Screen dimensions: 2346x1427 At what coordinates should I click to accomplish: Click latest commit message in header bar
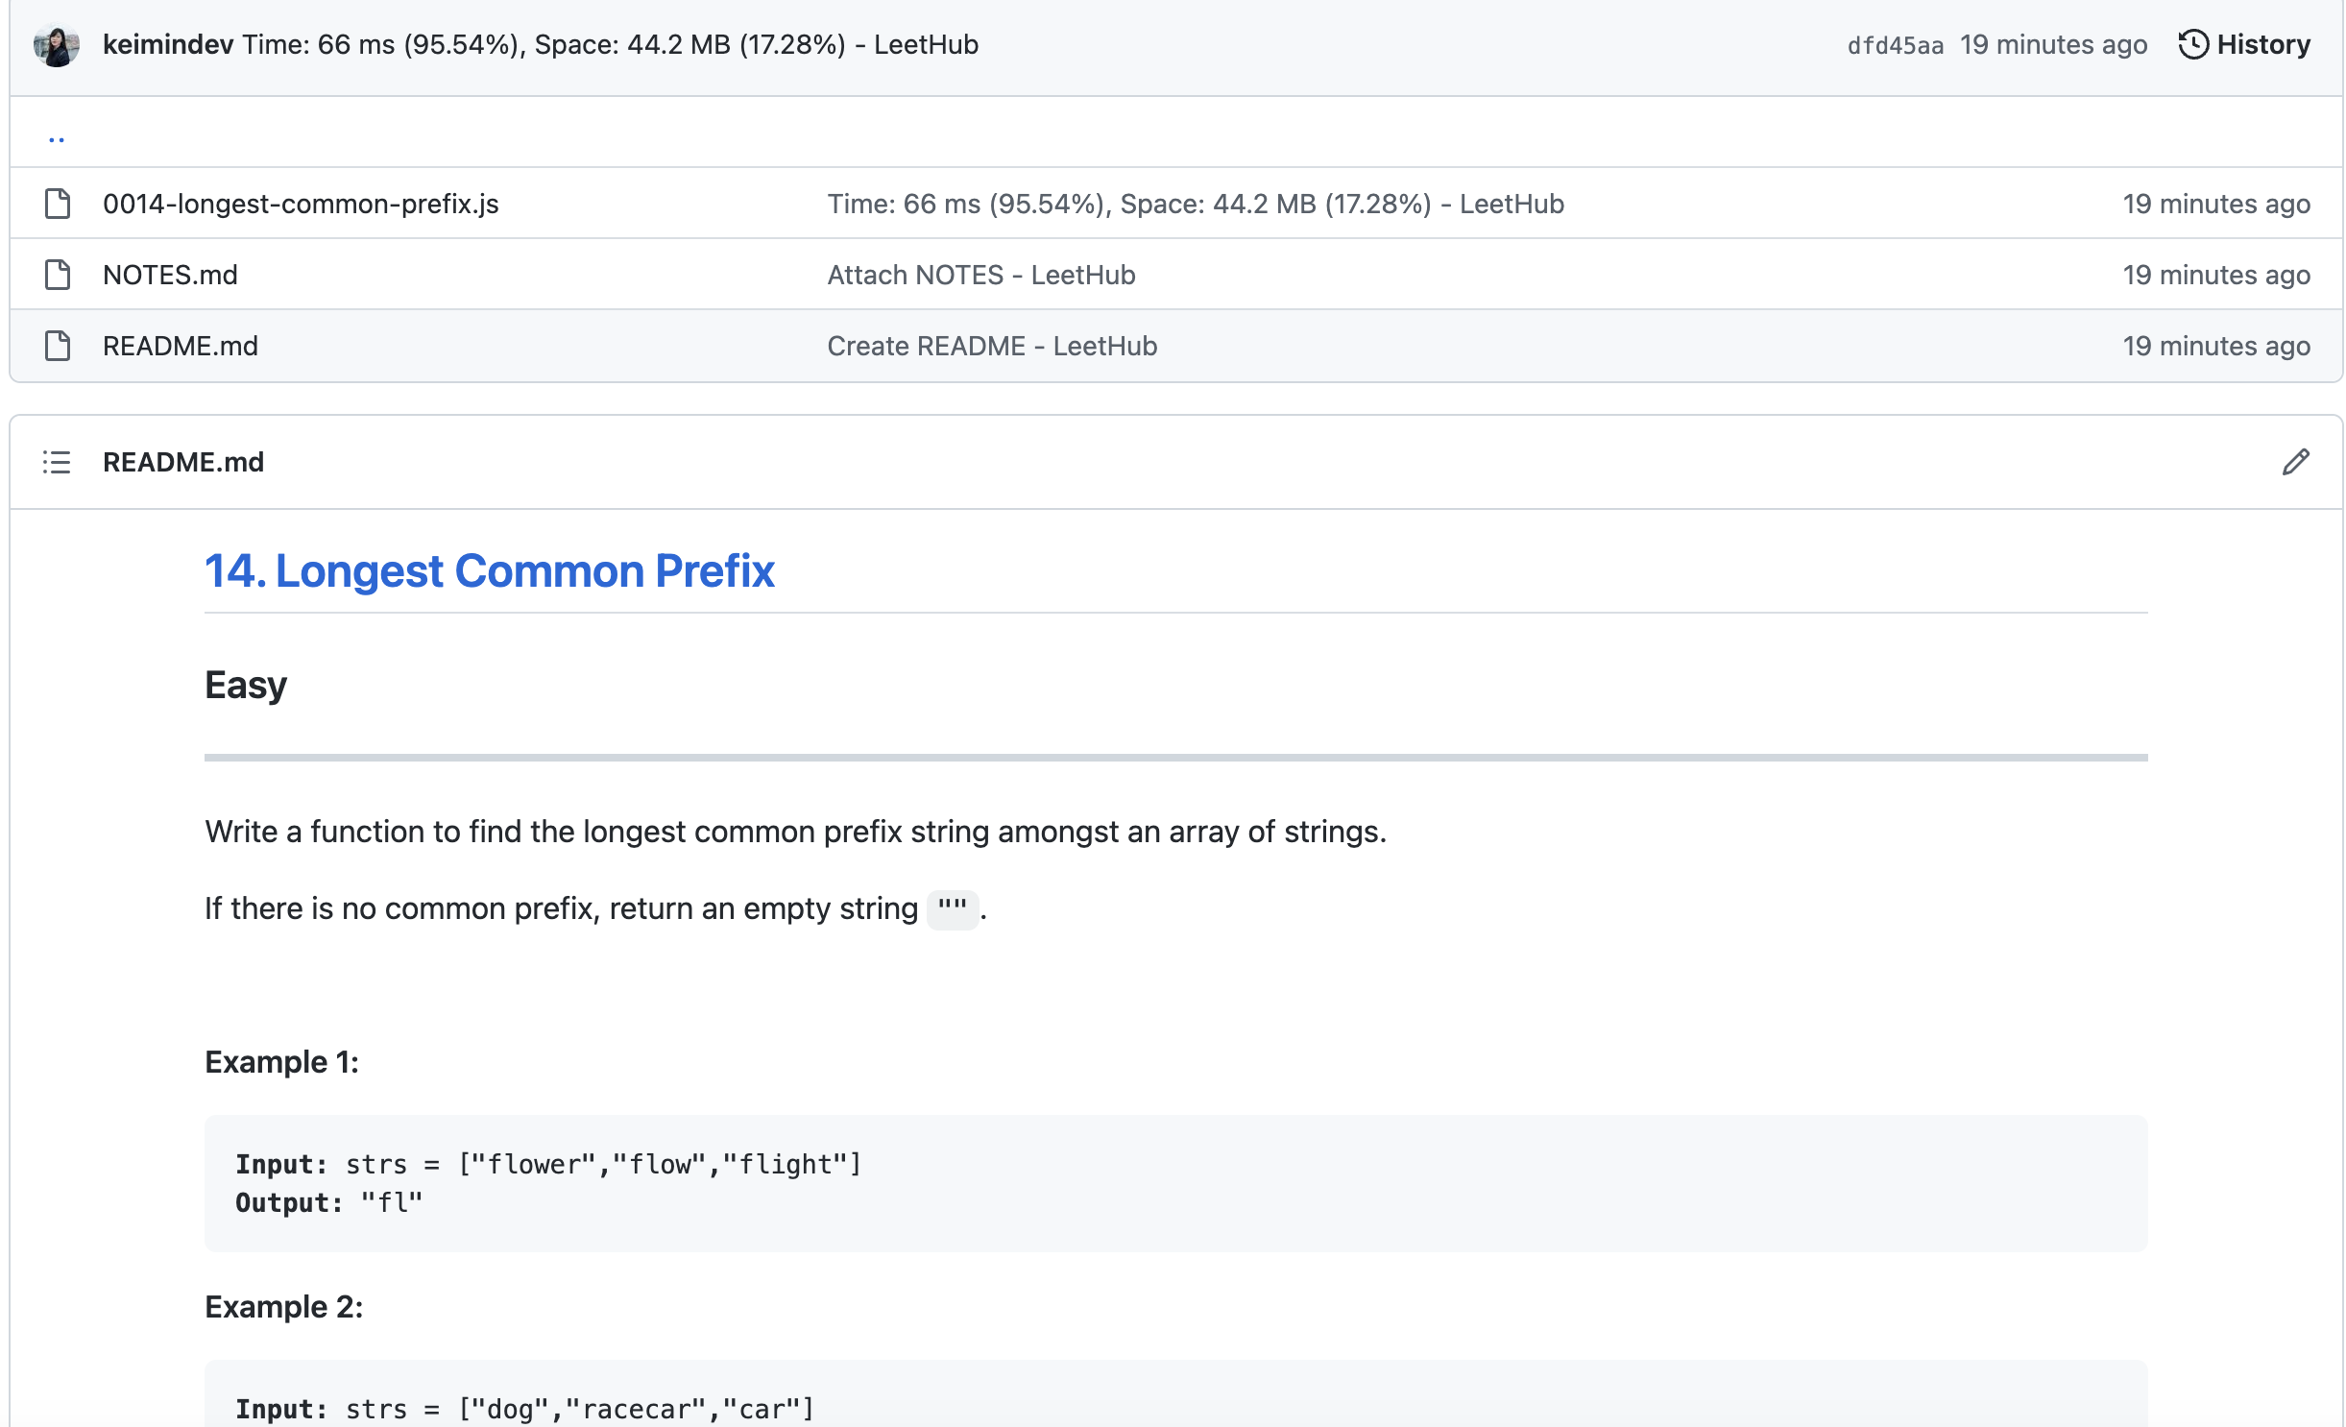click(x=610, y=45)
